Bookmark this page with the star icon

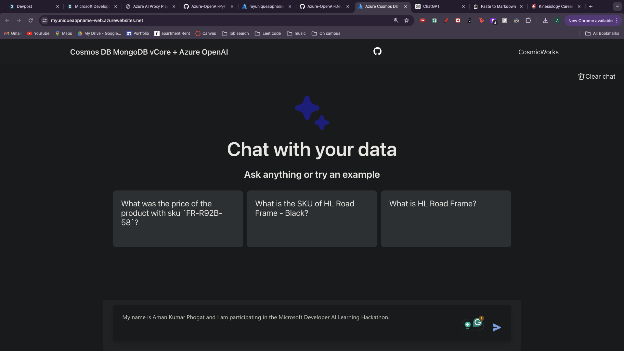click(407, 20)
